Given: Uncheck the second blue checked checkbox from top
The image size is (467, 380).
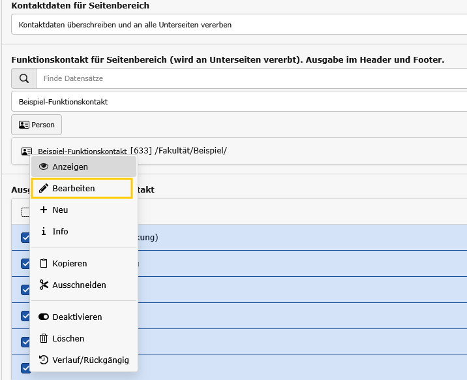Looking at the screenshot, I should [x=25, y=264].
